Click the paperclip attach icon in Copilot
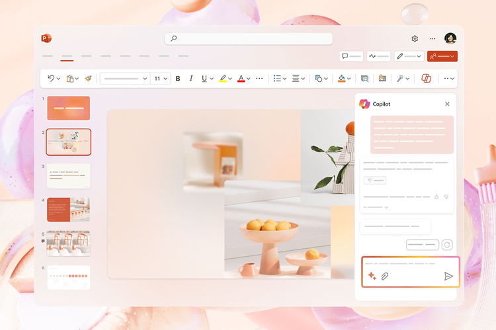 (x=384, y=276)
